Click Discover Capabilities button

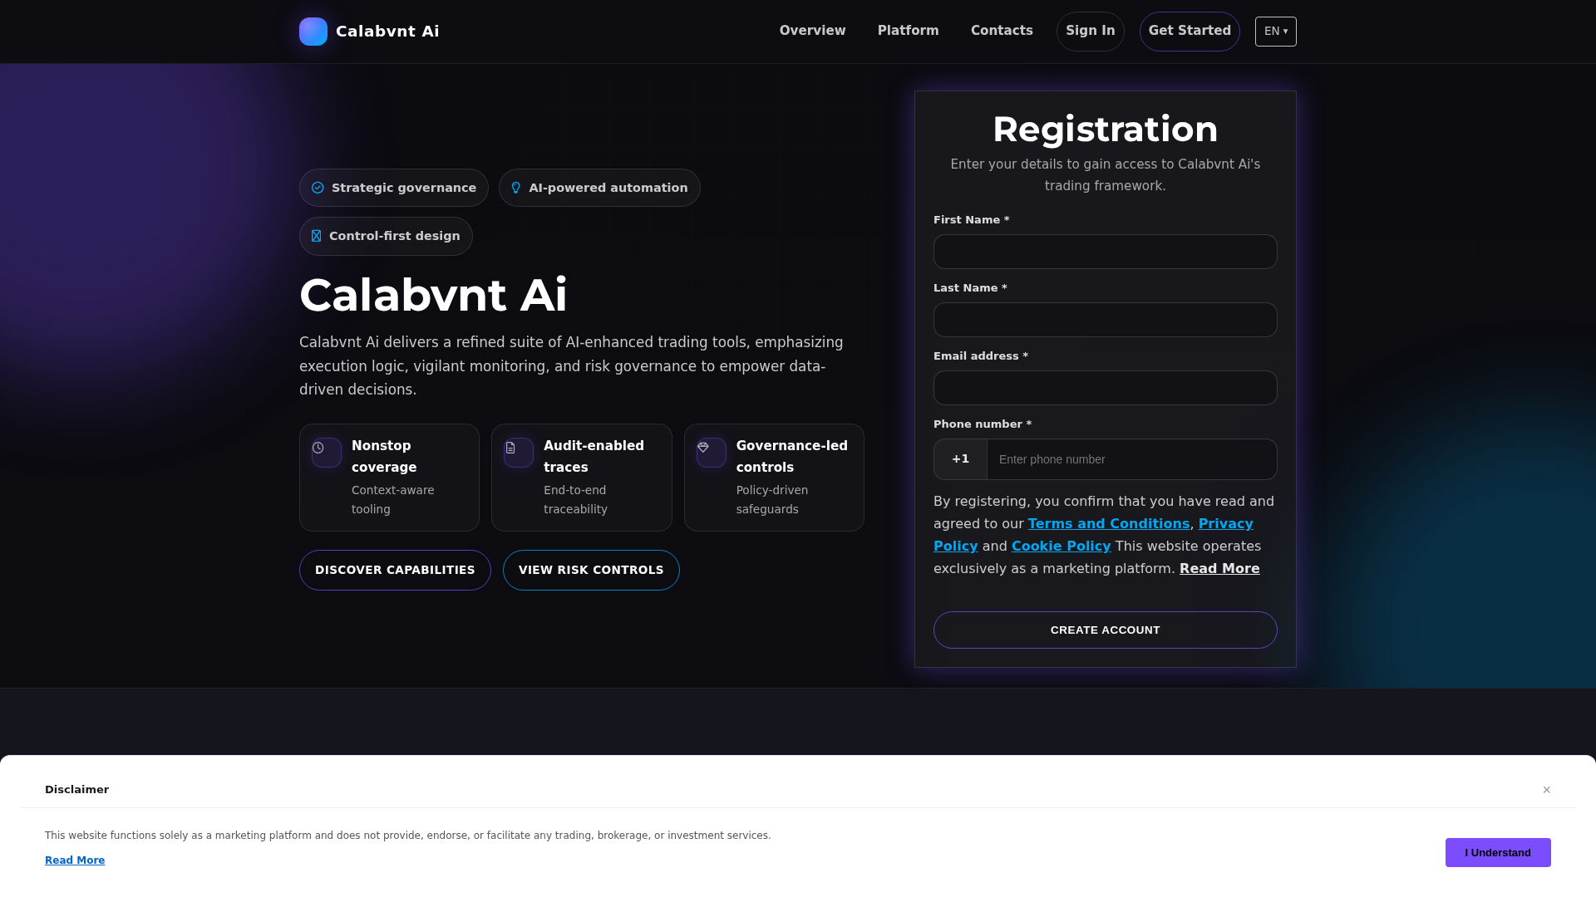395,570
